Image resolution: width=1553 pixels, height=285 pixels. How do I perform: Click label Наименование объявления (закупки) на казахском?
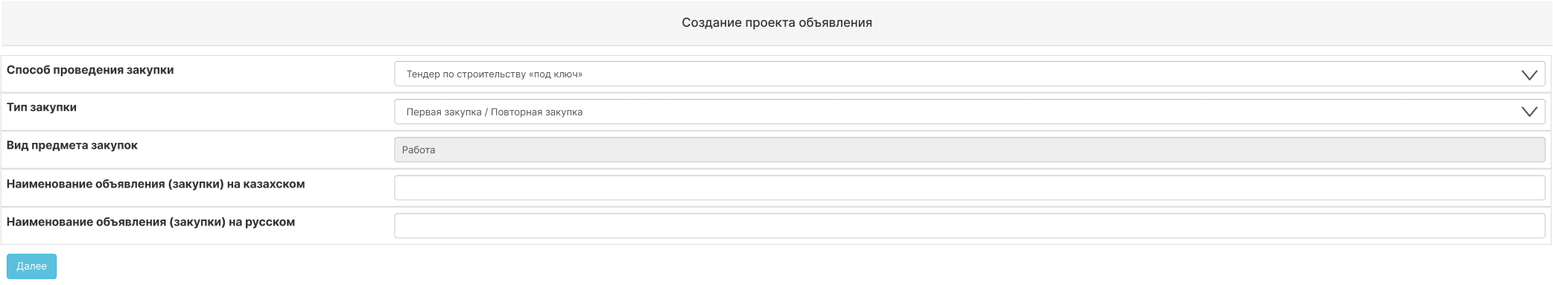(x=156, y=184)
